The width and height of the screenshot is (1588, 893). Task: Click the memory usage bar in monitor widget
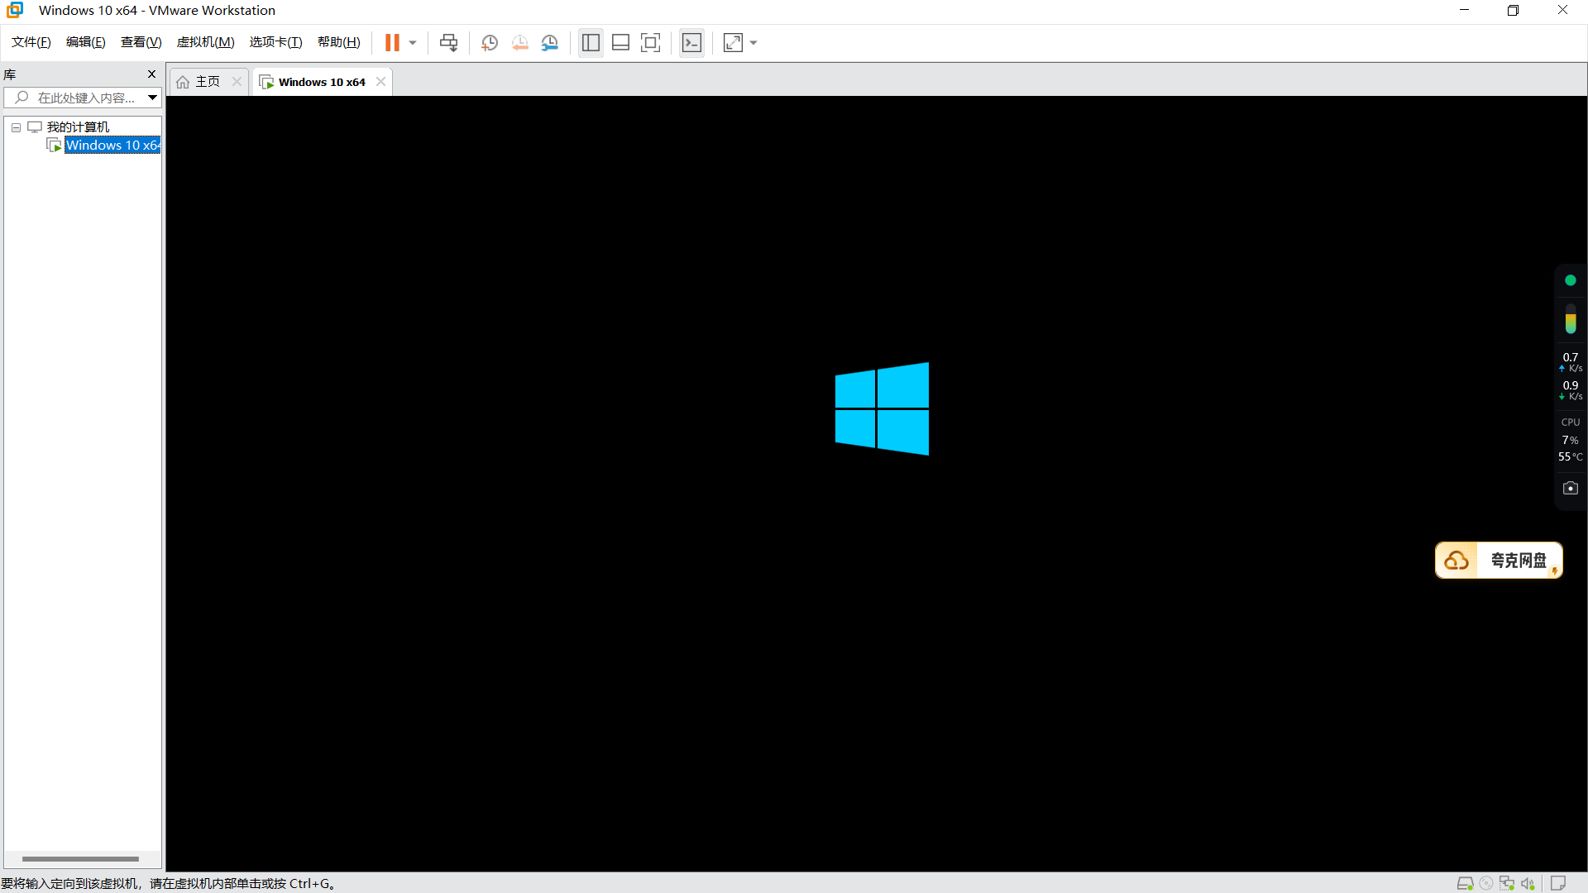click(x=1571, y=319)
